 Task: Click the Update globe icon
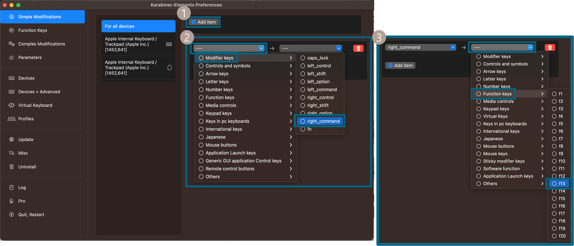point(11,139)
